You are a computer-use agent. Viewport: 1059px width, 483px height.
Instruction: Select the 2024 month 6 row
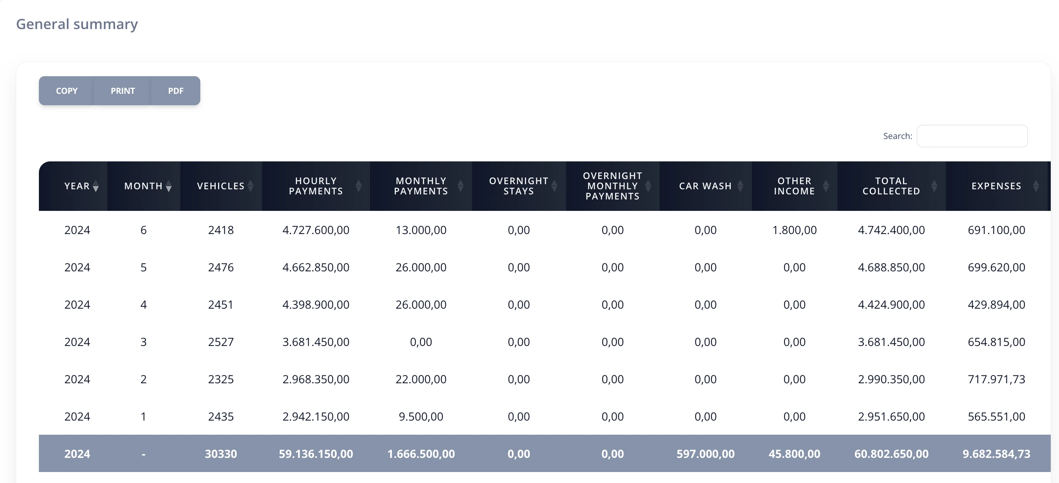545,230
